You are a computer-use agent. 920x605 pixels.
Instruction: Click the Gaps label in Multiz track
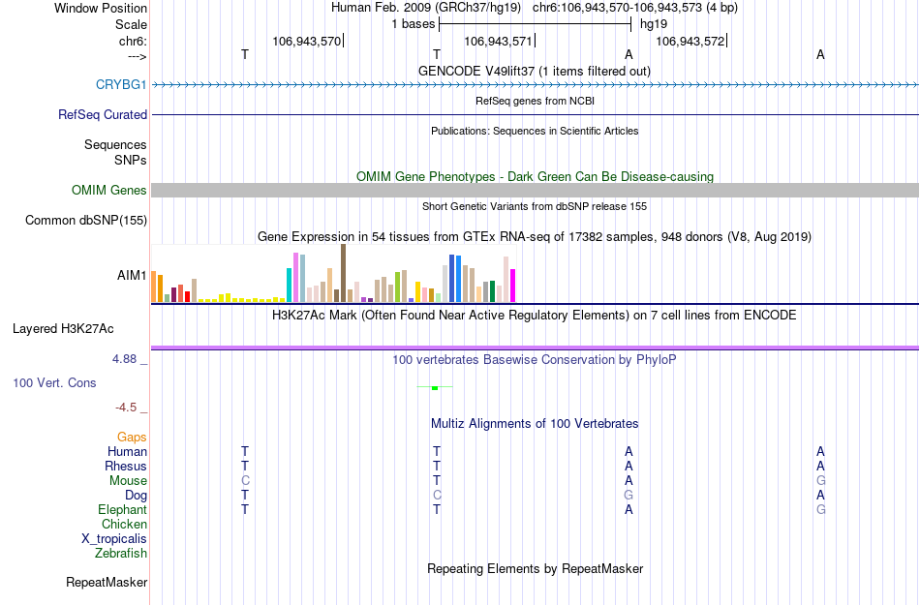(132, 437)
